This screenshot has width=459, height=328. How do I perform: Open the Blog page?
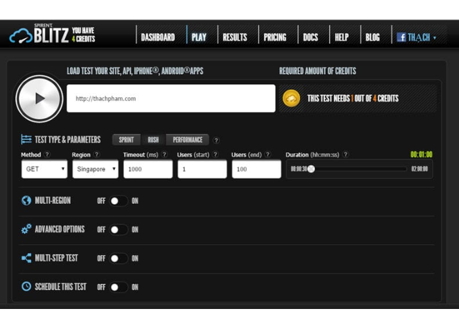(372, 37)
